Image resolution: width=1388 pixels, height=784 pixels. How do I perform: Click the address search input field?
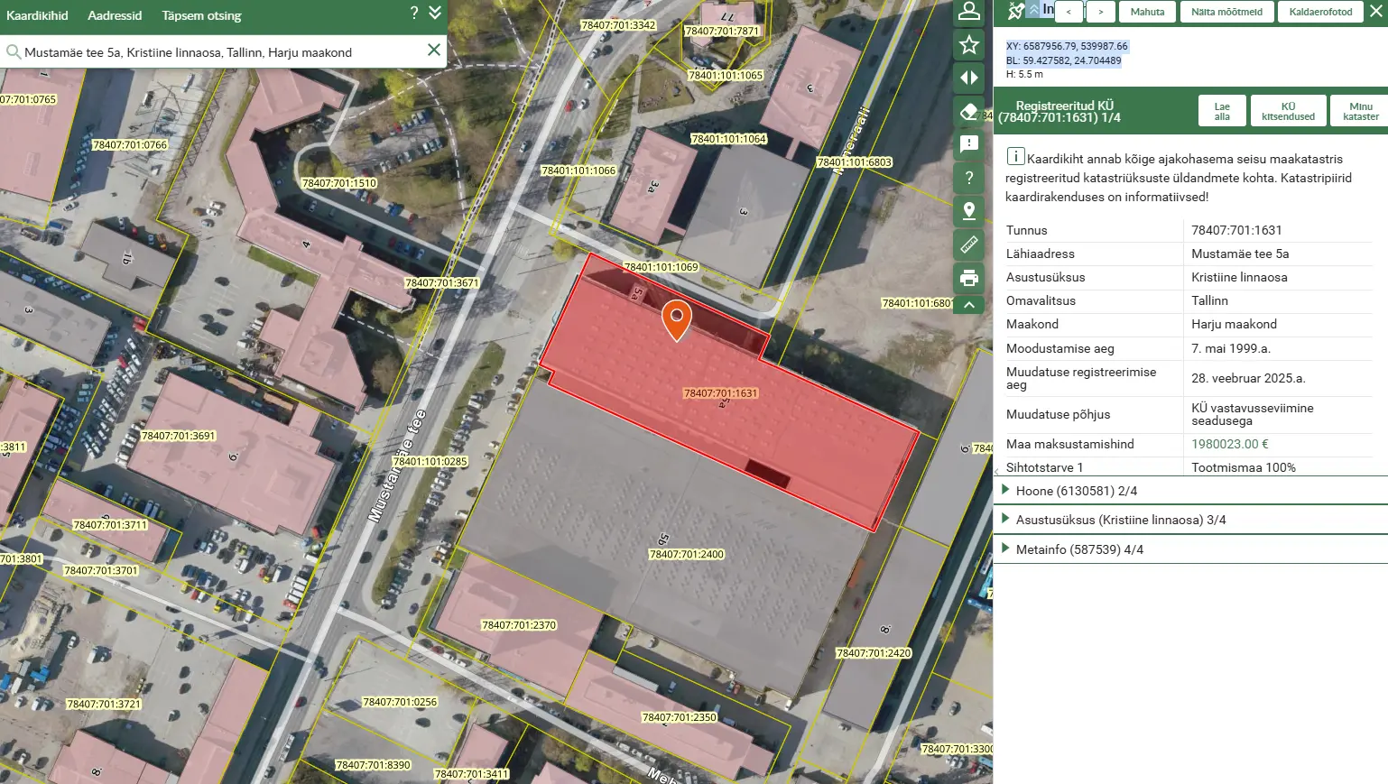(x=217, y=52)
